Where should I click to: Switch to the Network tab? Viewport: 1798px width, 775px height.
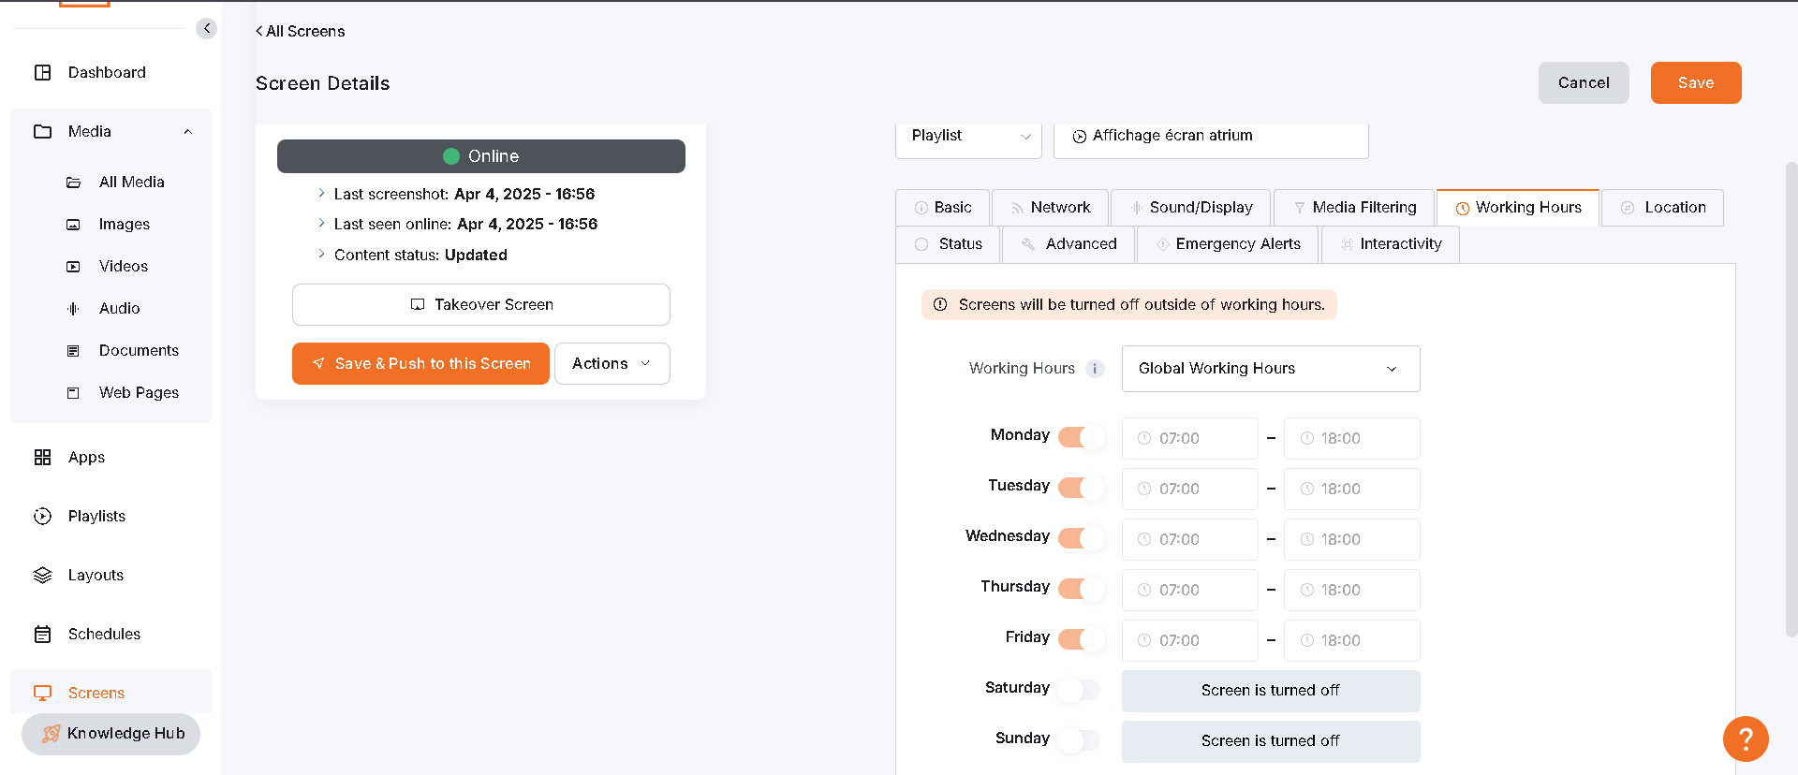1050,208
